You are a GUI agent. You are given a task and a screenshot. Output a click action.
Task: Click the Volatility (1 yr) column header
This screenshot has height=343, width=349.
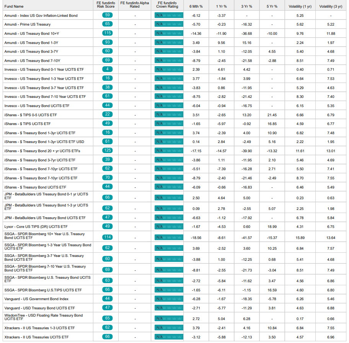pos(300,7)
